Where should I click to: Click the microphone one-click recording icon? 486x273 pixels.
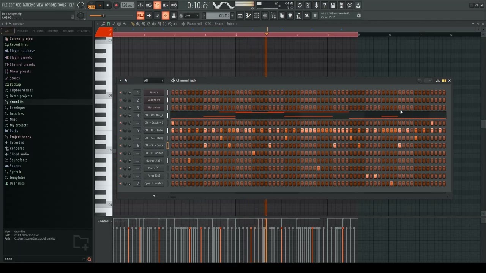click(316, 5)
